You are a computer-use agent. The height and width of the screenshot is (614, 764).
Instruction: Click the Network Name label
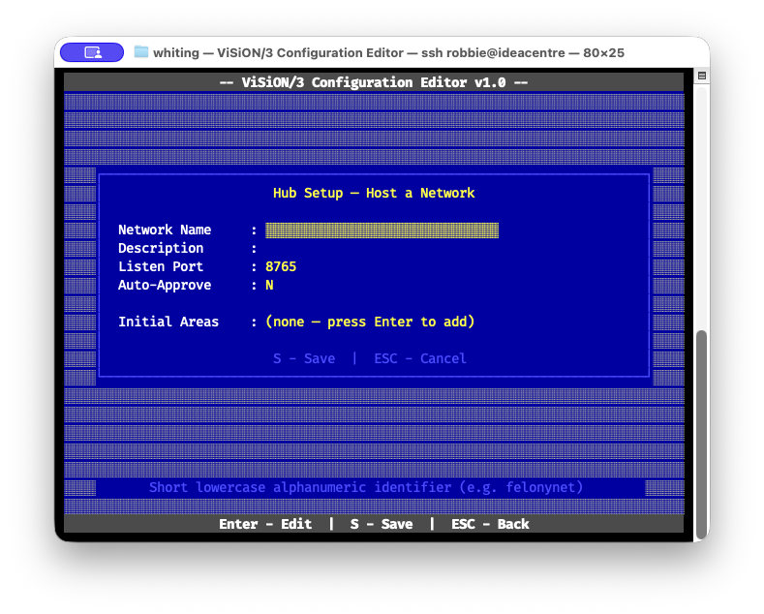click(165, 230)
